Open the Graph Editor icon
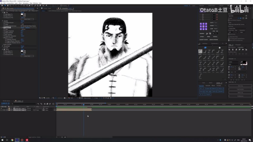Viewport: 253px width, 142px height. tap(53, 104)
